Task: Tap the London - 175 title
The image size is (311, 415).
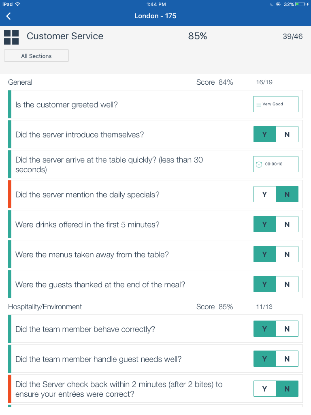Action: point(155,16)
